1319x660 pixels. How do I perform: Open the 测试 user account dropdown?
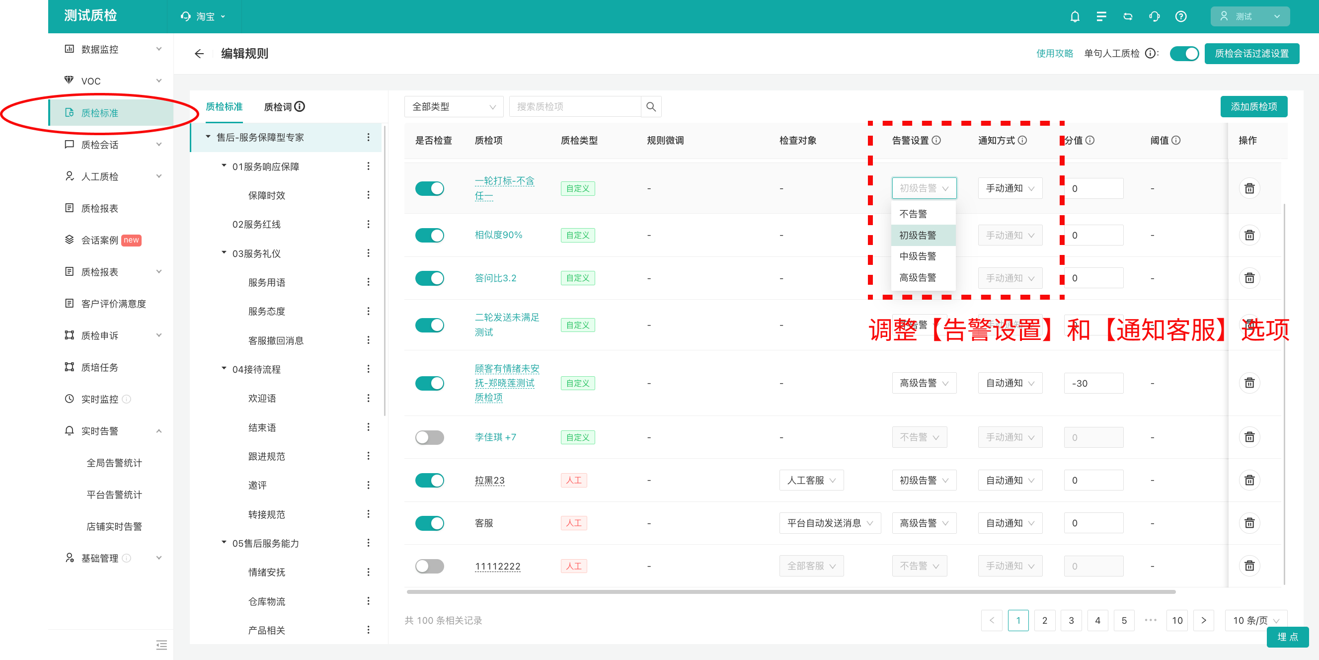pos(1249,16)
